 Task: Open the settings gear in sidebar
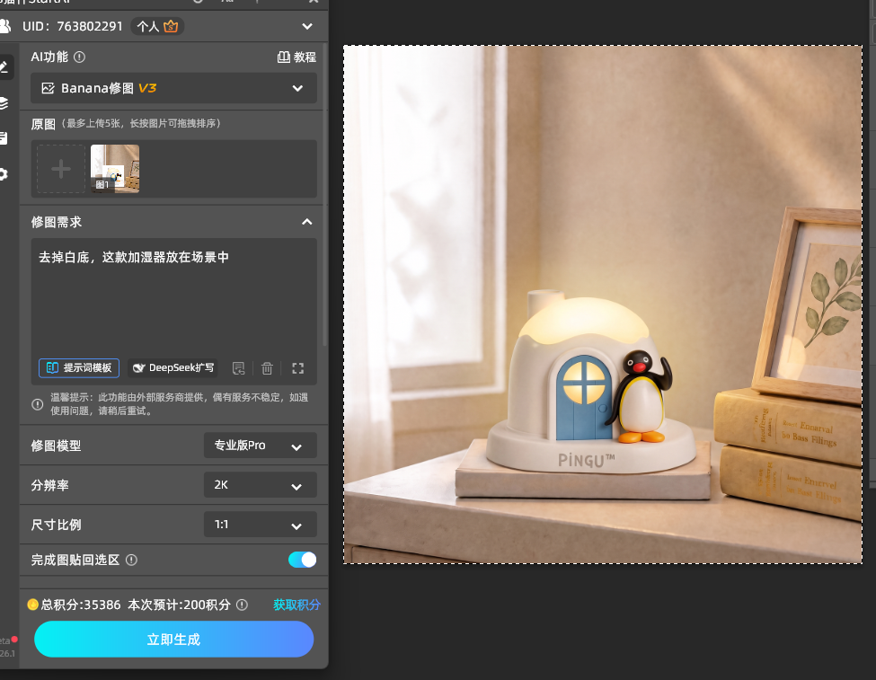(4, 174)
